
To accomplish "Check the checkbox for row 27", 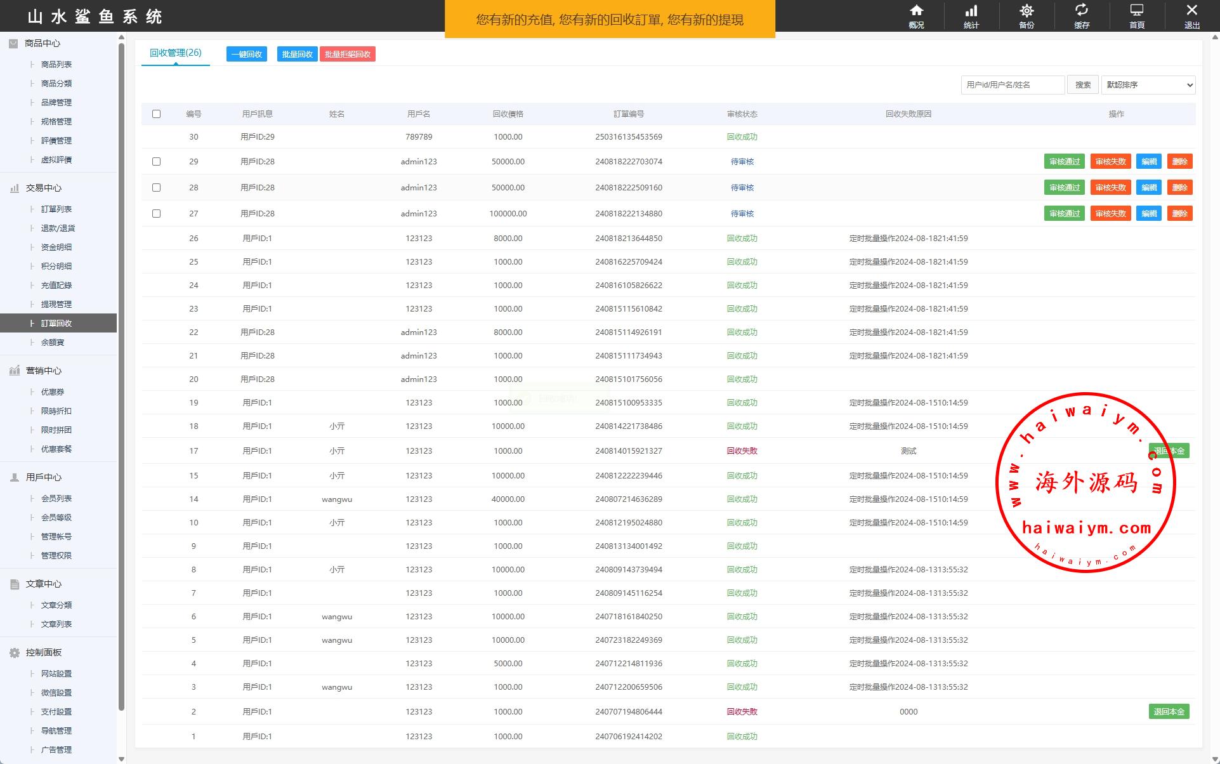I will click(156, 214).
